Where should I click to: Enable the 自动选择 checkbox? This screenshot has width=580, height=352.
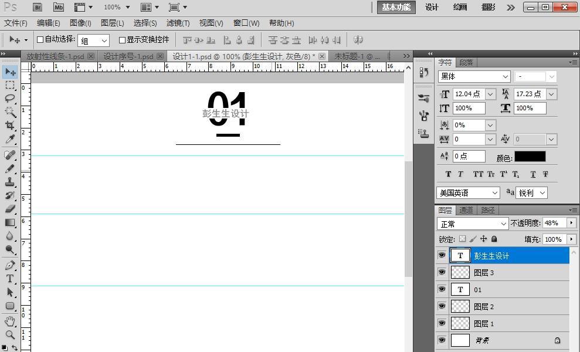(40, 40)
